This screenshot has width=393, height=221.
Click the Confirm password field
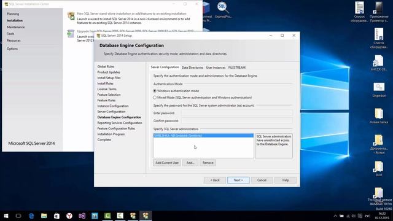click(x=237, y=120)
